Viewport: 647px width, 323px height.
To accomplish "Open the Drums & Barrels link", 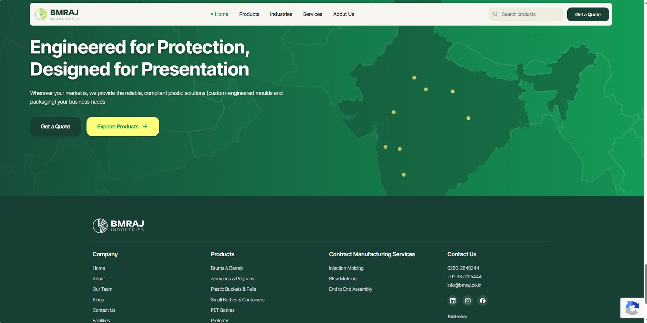I will pyautogui.click(x=227, y=268).
